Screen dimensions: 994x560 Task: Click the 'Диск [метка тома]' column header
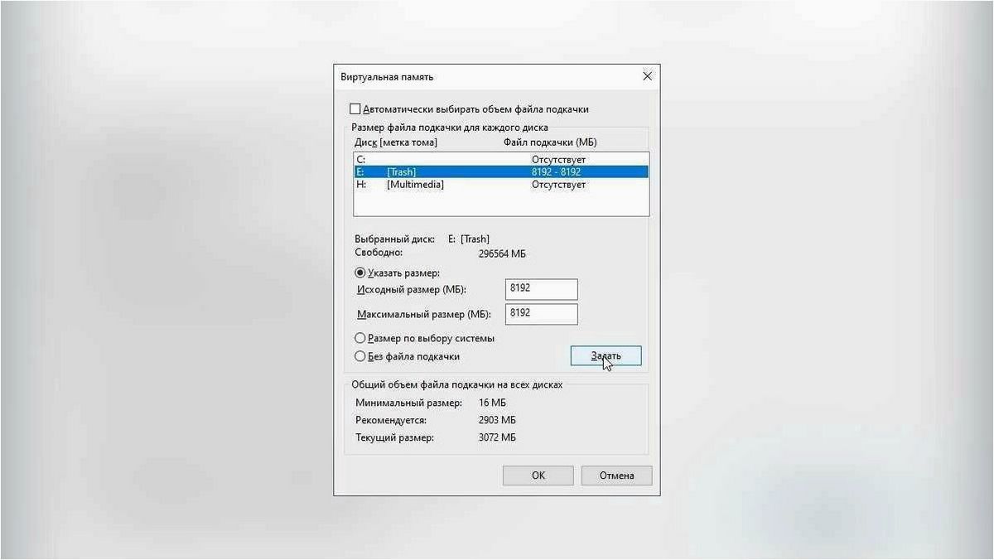coord(396,142)
